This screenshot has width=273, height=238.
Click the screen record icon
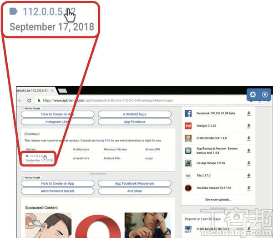265,94
